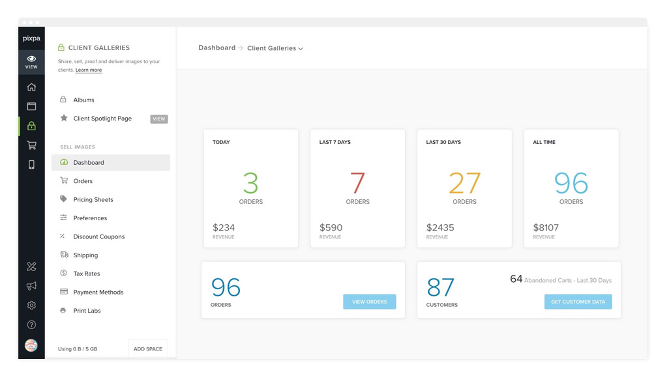Toggle the eye View site button
This screenshot has width=654, height=385.
(31, 62)
